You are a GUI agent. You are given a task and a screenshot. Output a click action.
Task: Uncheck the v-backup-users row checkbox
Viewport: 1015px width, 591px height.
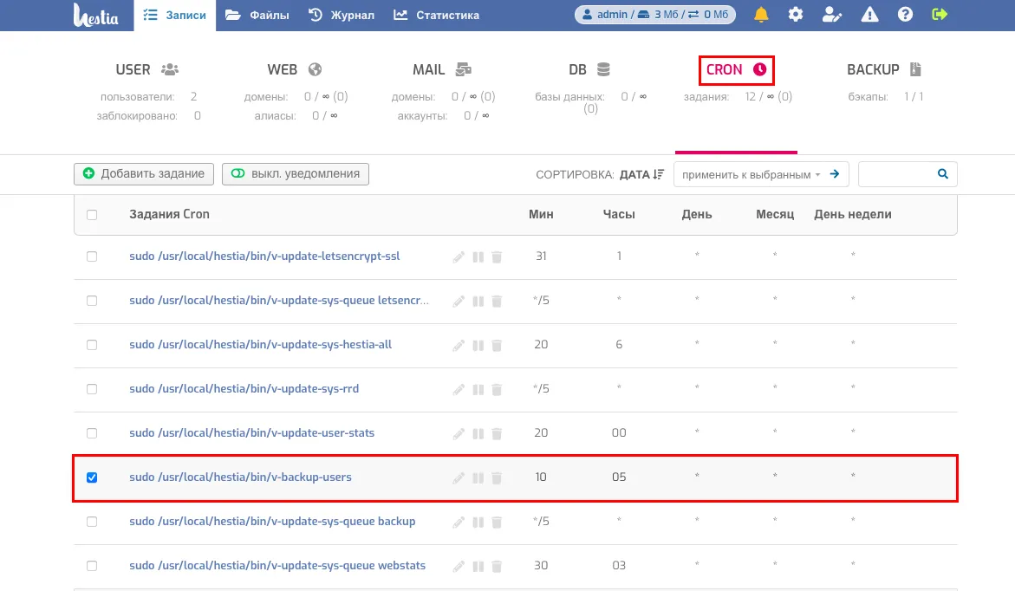click(92, 477)
